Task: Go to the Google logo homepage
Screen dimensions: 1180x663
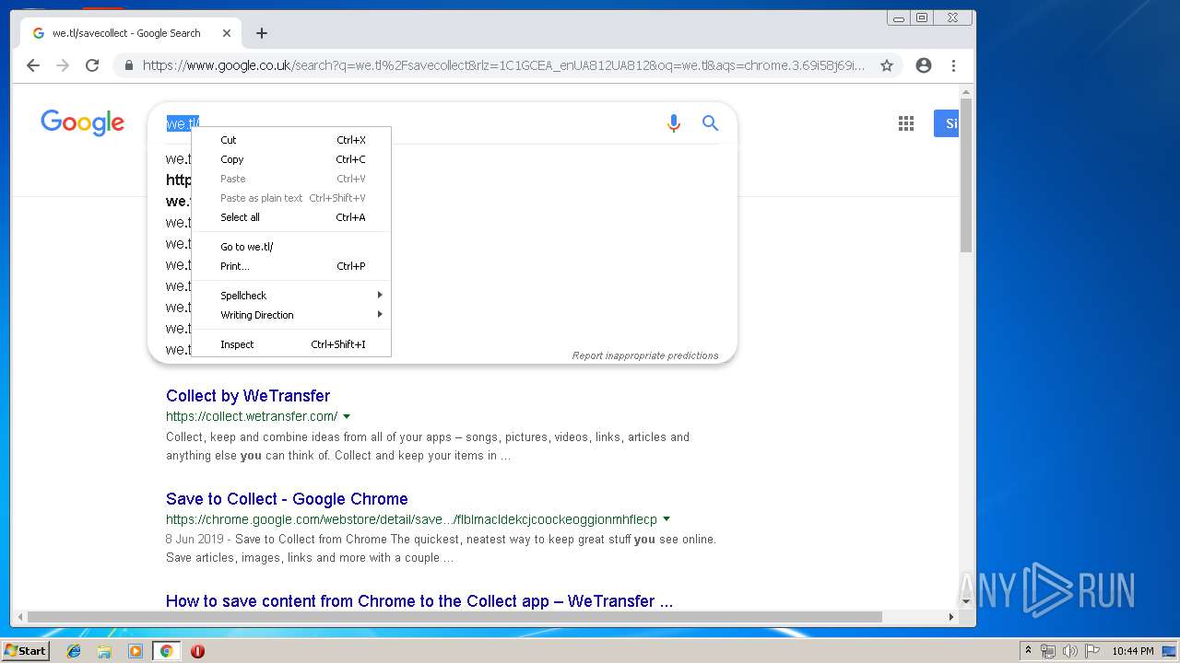Action: (x=82, y=122)
